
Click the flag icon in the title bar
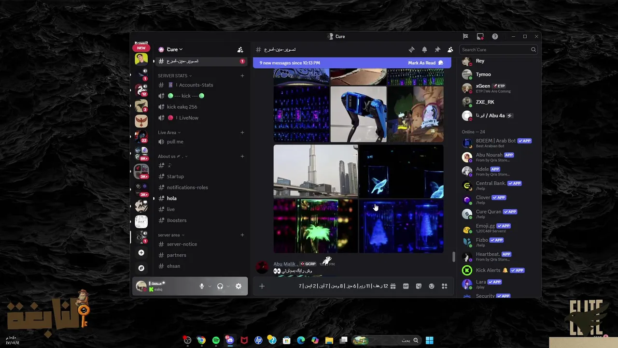(465, 36)
